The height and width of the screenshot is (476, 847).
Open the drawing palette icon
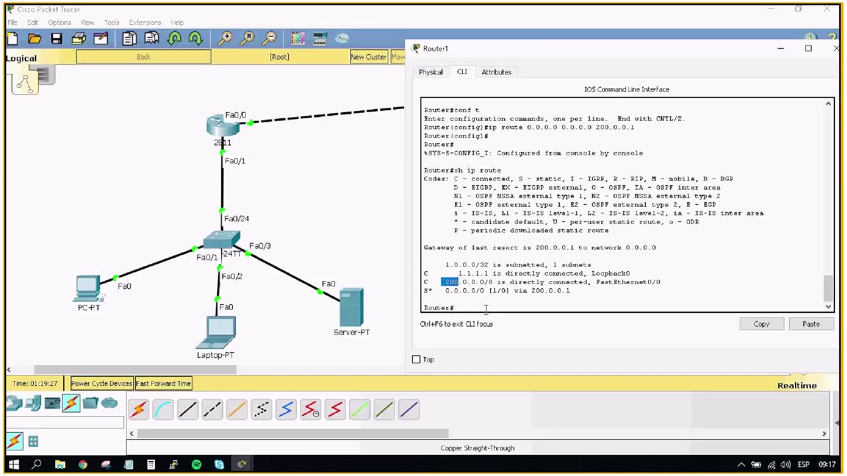click(x=298, y=39)
